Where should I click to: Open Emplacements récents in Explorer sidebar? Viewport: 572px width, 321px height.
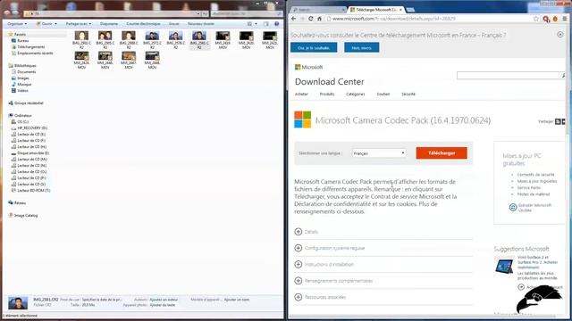point(35,53)
